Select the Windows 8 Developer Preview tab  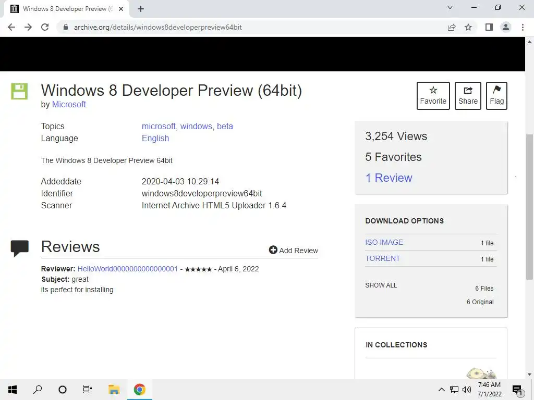tap(66, 9)
